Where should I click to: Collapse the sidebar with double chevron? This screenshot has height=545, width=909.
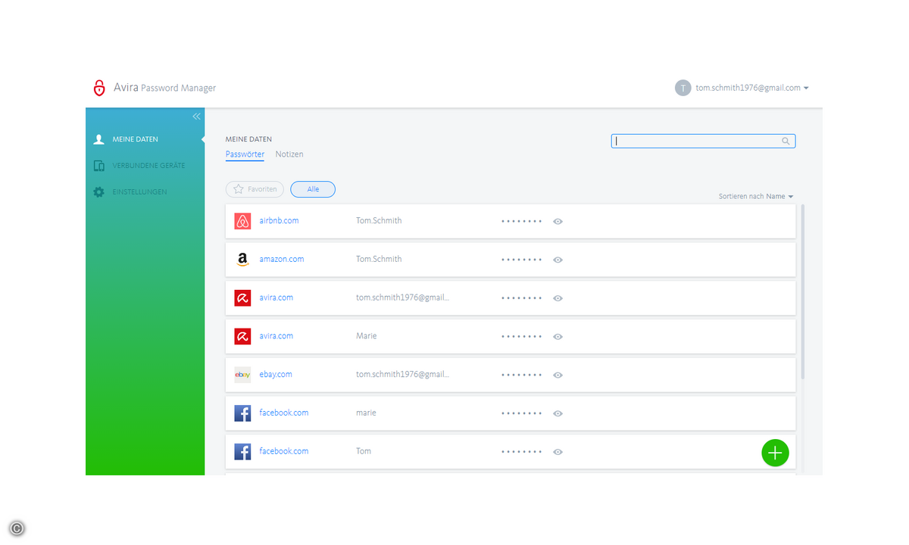pyautogui.click(x=196, y=117)
